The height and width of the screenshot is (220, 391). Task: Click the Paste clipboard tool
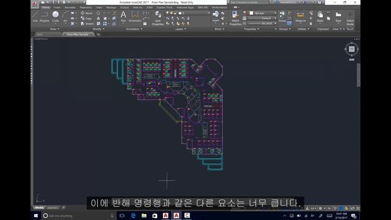click(320, 16)
